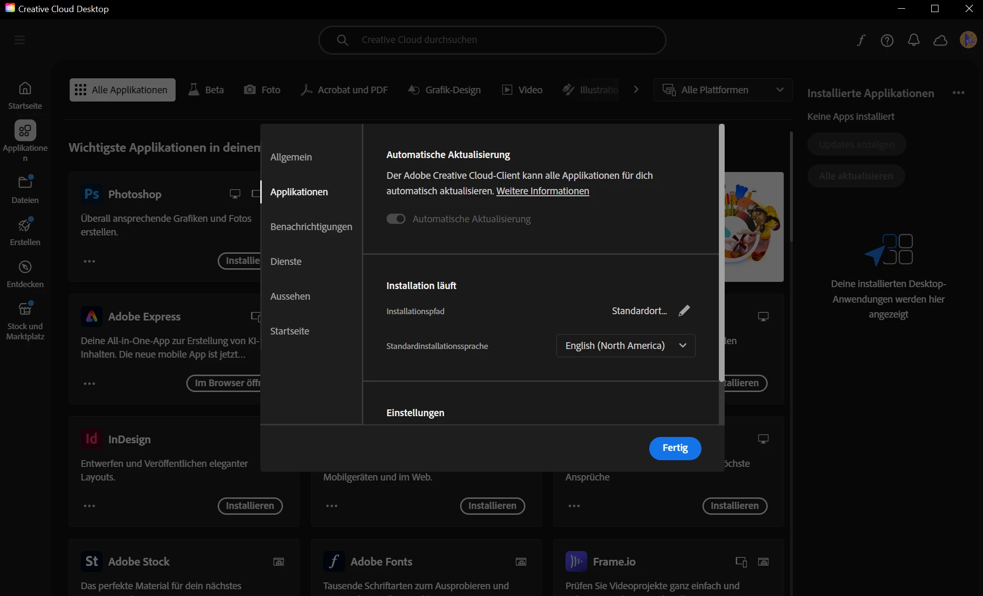
Task: Toggle the Automatische Aktualisierung switch
Action: [396, 219]
